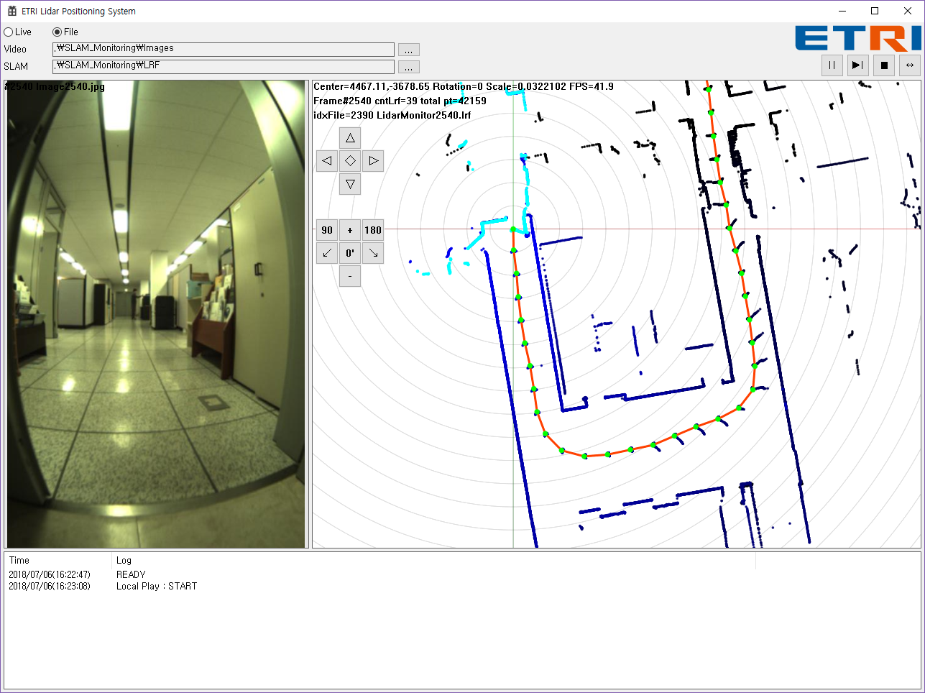This screenshot has height=693, width=925.
Task: Pause the playback
Action: [832, 65]
